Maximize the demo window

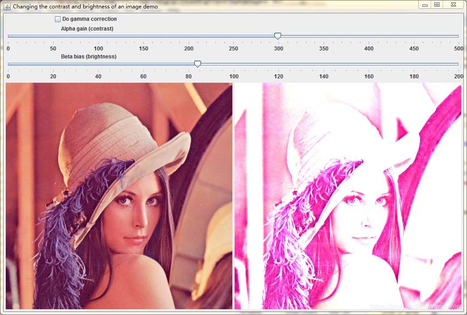(437, 4)
